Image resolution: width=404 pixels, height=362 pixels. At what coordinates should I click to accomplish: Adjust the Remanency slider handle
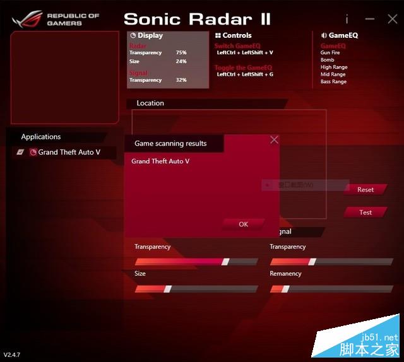[285, 289]
